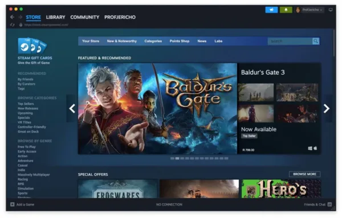Expand the New & Noteworthy menu
Image resolution: width=342 pixels, height=218 pixels.
click(x=122, y=41)
